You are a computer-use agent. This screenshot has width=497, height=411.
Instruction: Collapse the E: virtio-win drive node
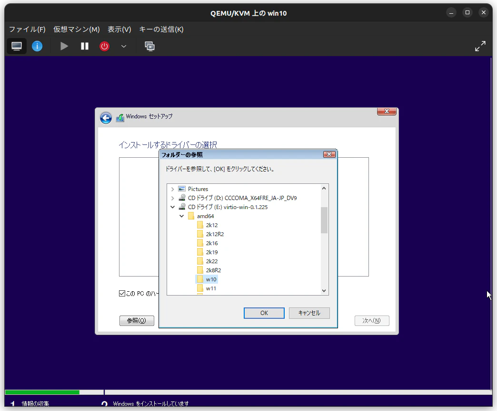172,207
